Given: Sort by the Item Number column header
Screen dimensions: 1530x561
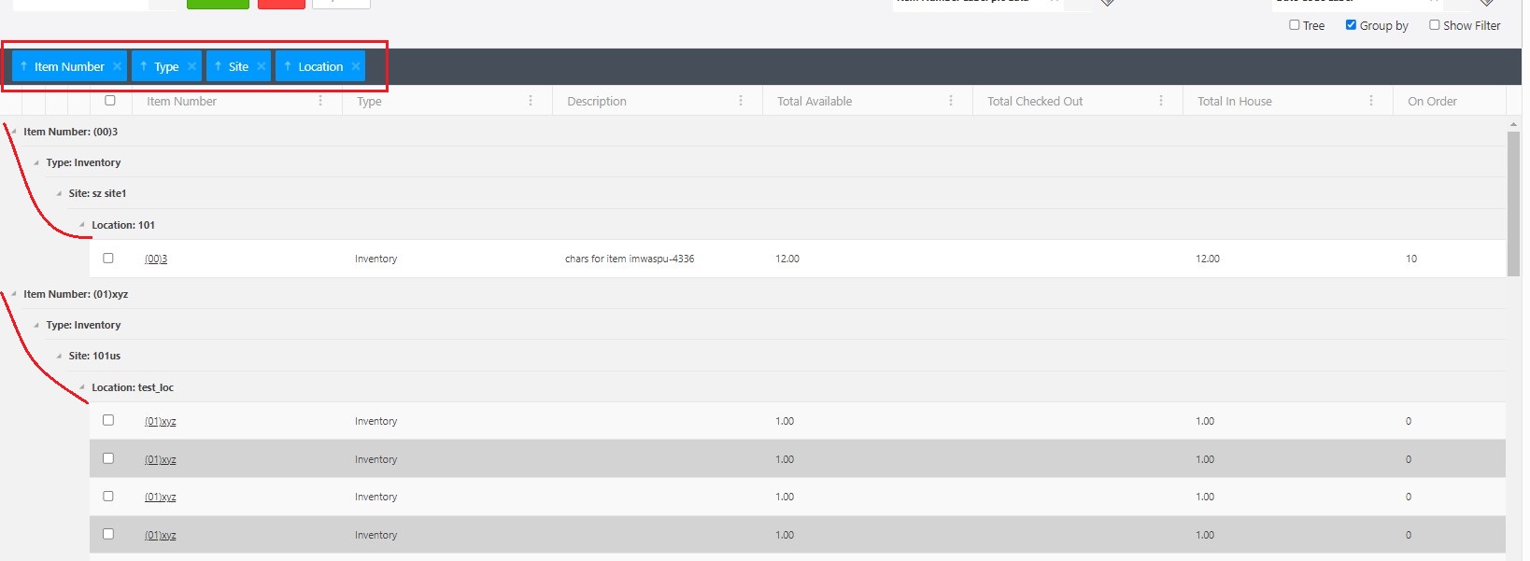Looking at the screenshot, I should coord(181,101).
